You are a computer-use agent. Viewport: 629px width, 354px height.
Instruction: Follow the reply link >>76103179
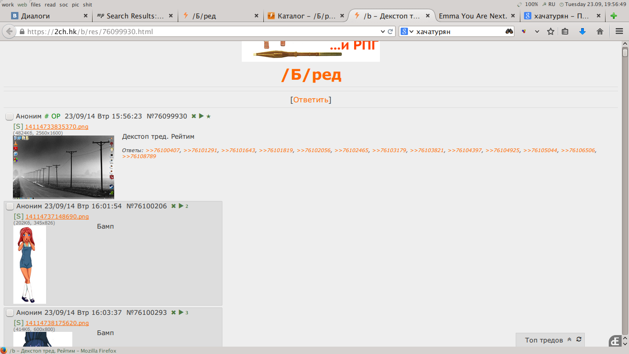point(389,150)
